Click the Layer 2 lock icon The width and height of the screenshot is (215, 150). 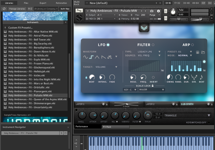pos(177,104)
